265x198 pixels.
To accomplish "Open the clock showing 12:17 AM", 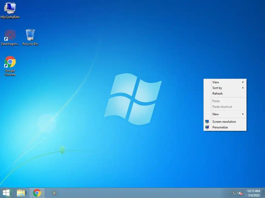I will 253,193.
